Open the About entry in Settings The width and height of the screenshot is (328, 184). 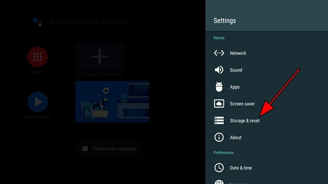coord(267,137)
